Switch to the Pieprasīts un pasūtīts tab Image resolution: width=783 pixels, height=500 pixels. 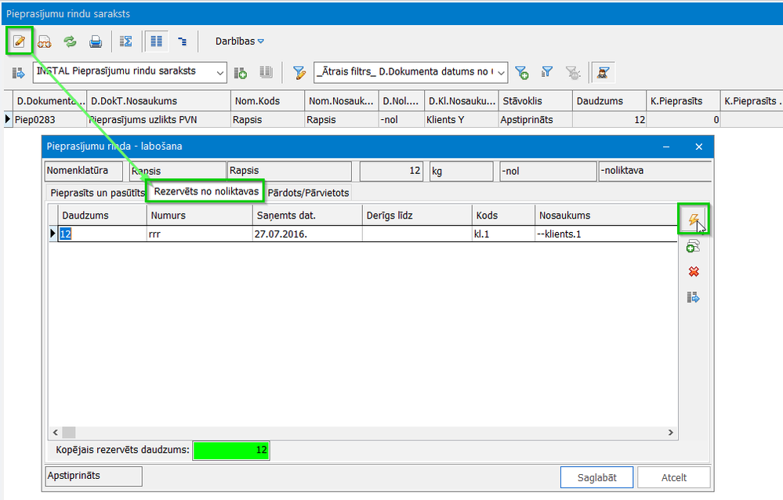(x=96, y=192)
